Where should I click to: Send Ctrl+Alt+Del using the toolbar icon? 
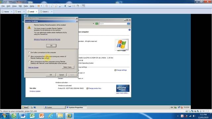[46, 6]
